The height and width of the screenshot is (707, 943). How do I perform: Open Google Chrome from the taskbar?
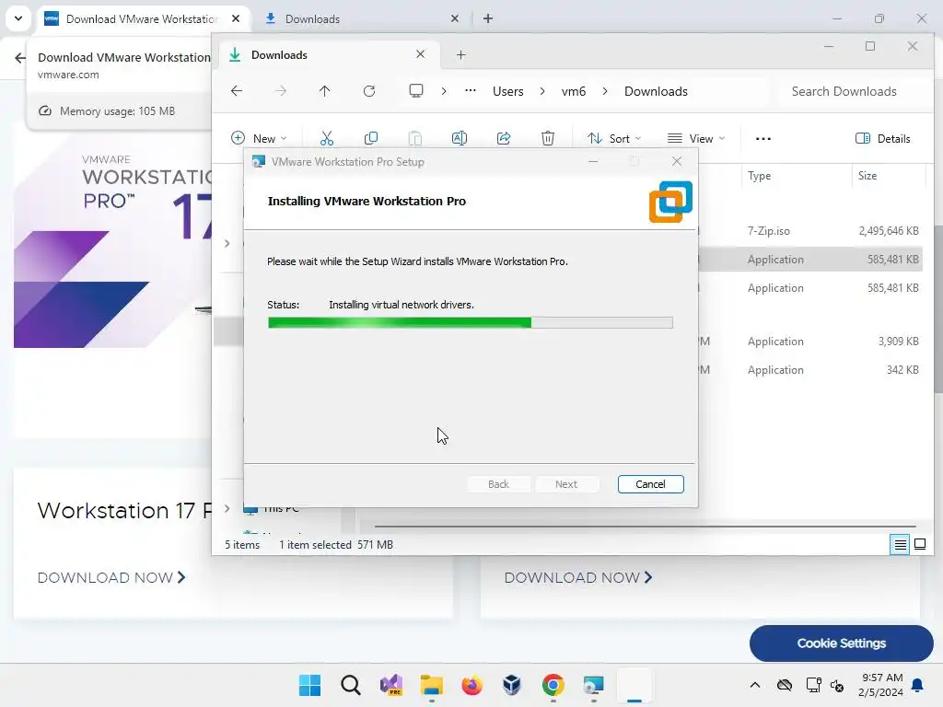tap(553, 685)
